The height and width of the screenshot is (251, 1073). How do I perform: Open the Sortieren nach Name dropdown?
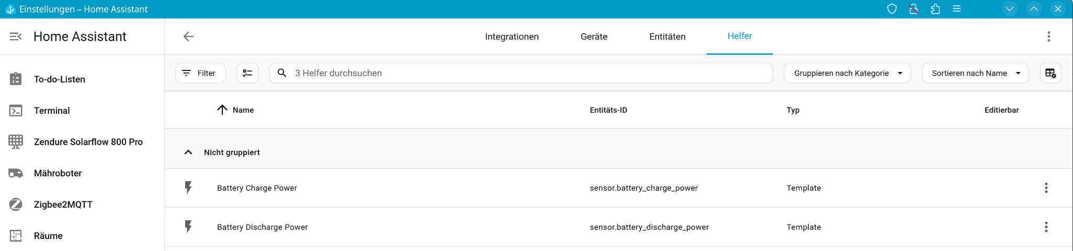point(975,73)
